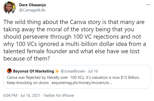
Task: Open Beyoncé Of Marketing's small avatar
Action: coord(9,71)
